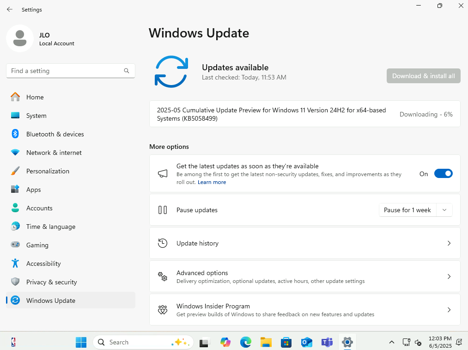Click the Time & language globe icon

pyautogui.click(x=15, y=227)
